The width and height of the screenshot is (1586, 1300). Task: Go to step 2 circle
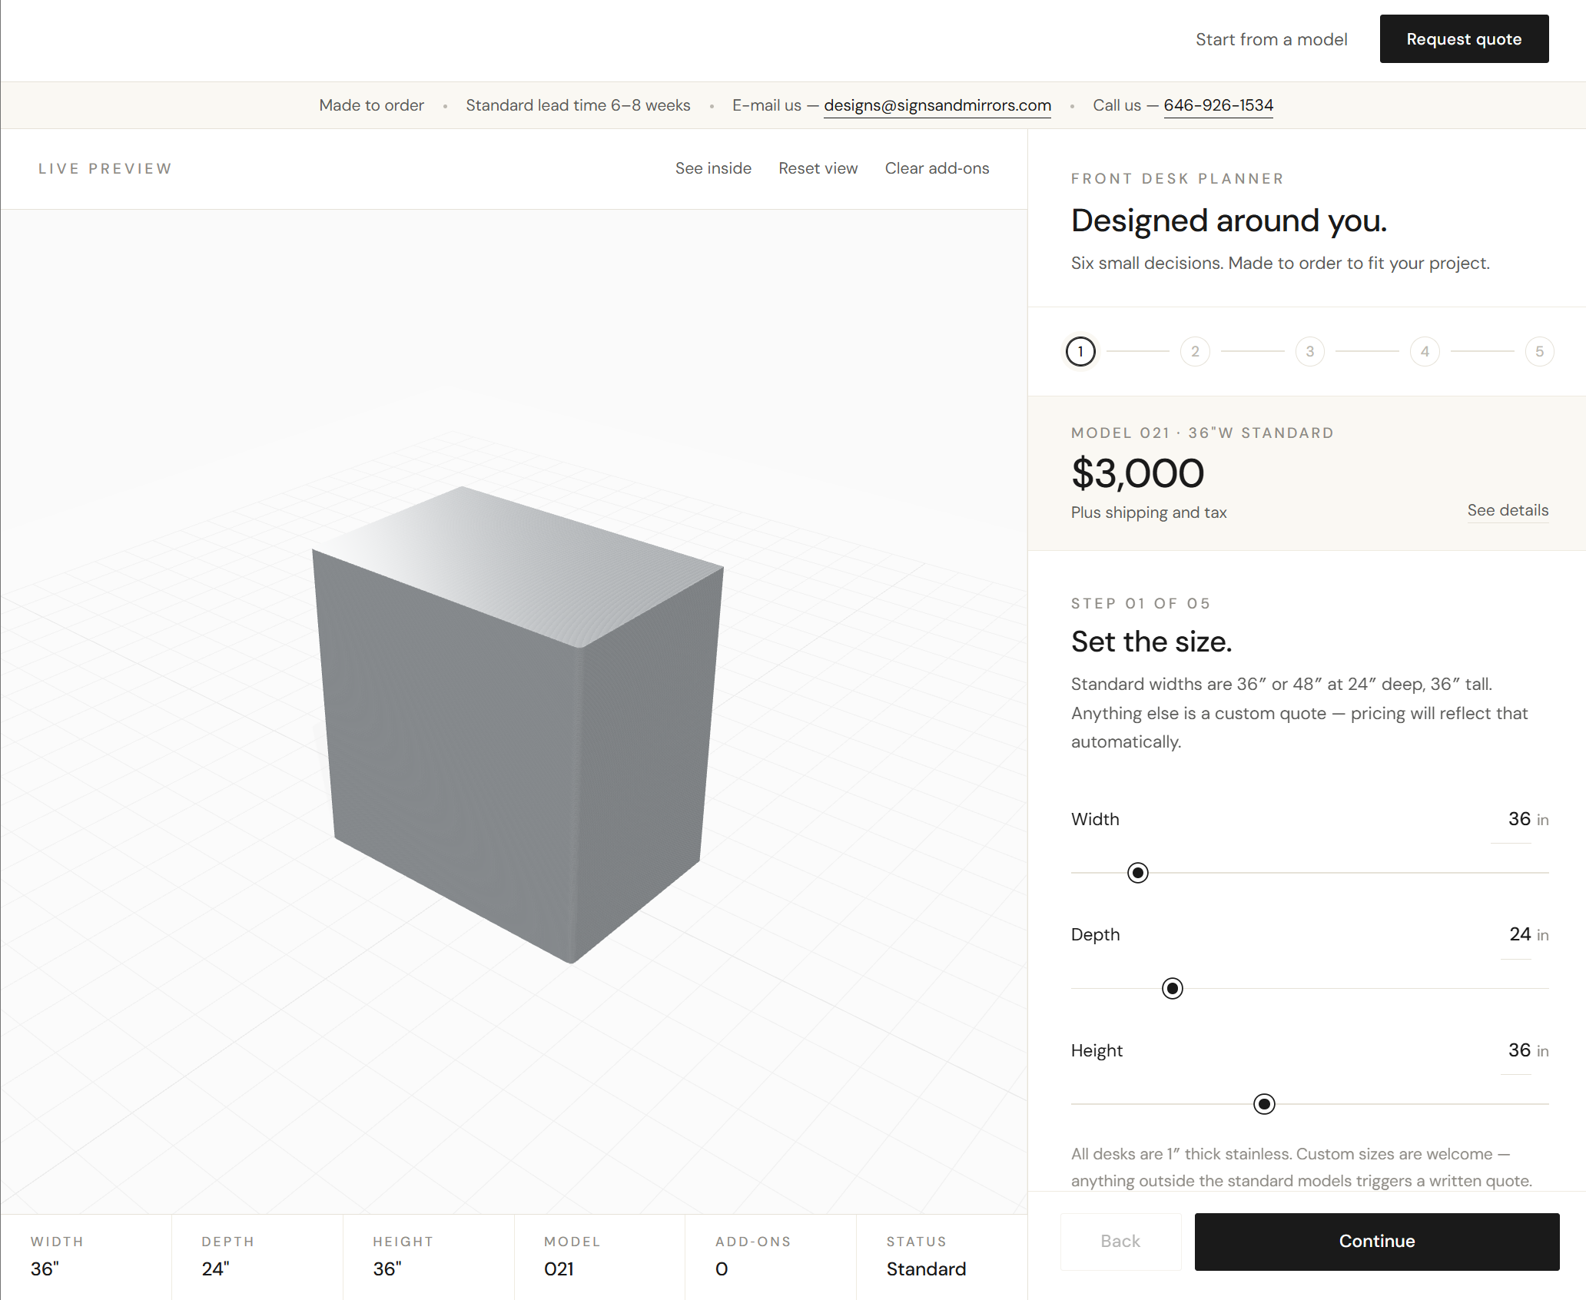(1195, 352)
